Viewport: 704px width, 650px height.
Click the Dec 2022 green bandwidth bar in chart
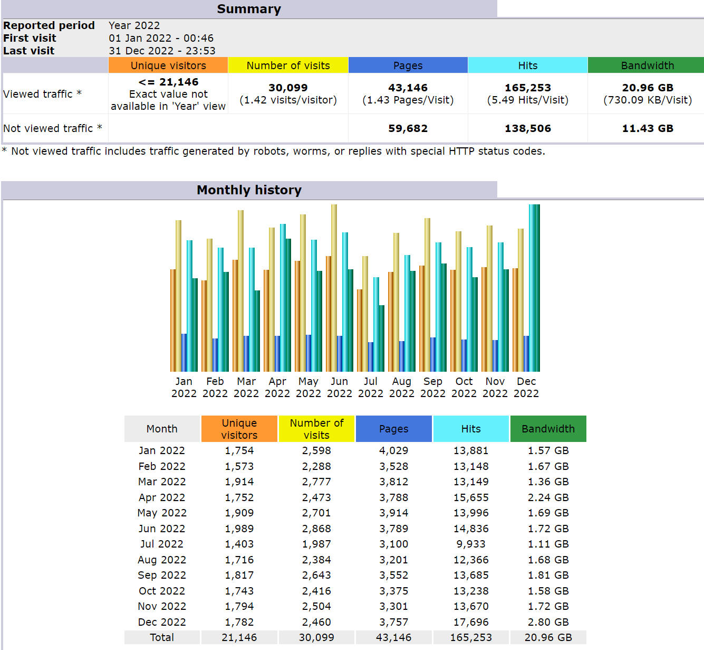[x=537, y=288]
